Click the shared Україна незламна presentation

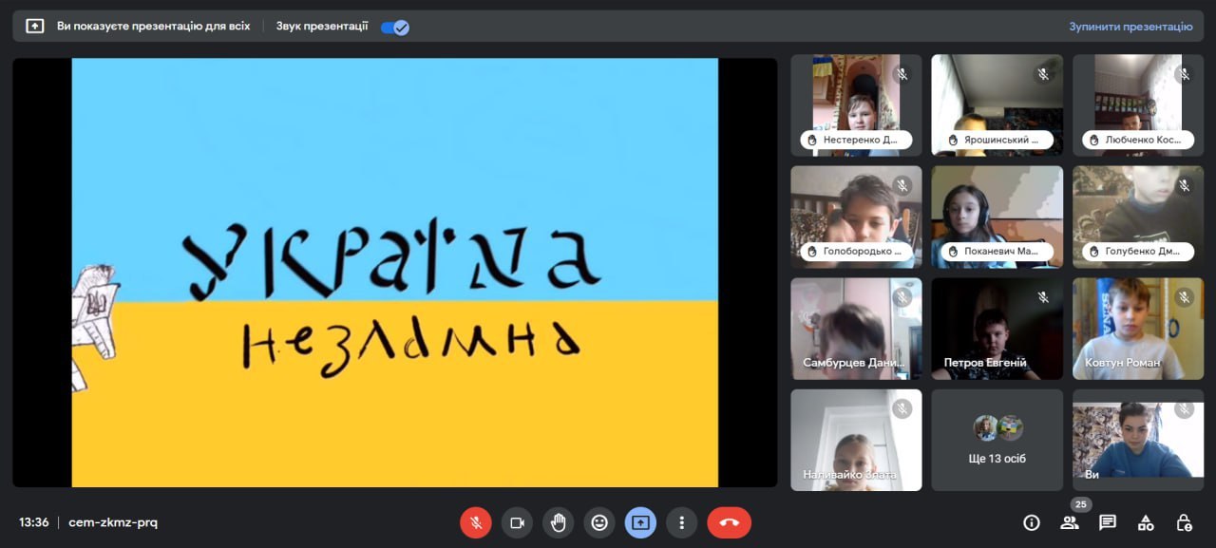[394, 273]
